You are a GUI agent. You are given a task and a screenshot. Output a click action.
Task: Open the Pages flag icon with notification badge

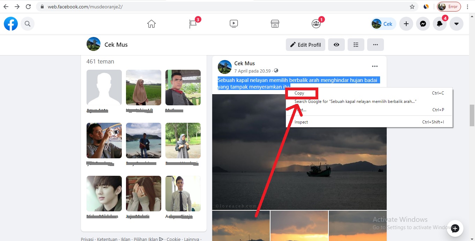(x=193, y=23)
